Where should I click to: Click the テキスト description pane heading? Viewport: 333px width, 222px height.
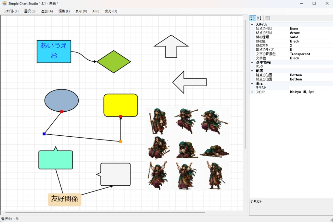(256, 202)
